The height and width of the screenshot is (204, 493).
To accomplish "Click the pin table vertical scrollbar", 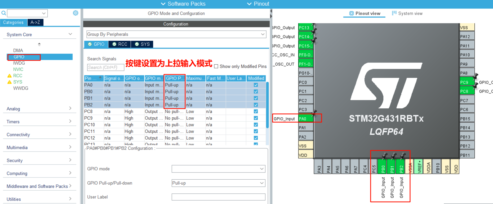I will pyautogui.click(x=268, y=105).
